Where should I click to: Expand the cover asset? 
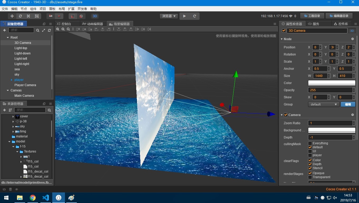pyautogui.click(x=13, y=117)
